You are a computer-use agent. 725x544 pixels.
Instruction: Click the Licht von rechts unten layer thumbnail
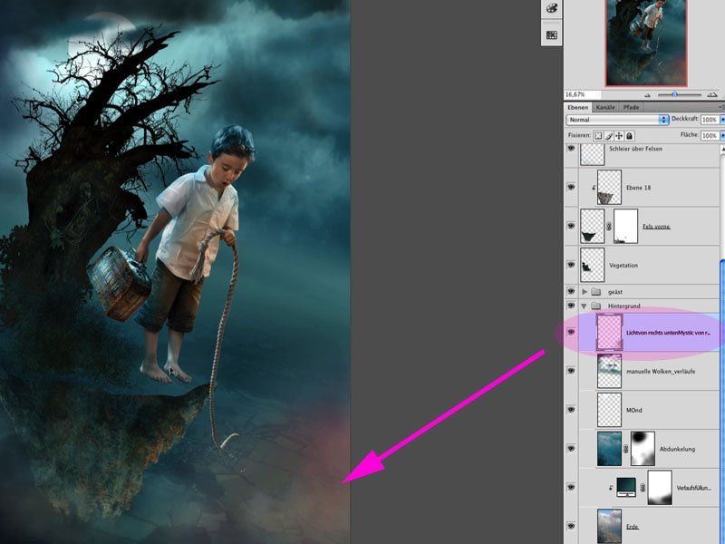click(x=609, y=332)
